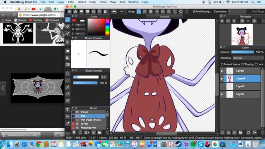The image size is (265, 149).
Task: Select the Bucket fill tool
Action: pyautogui.click(x=67, y=58)
